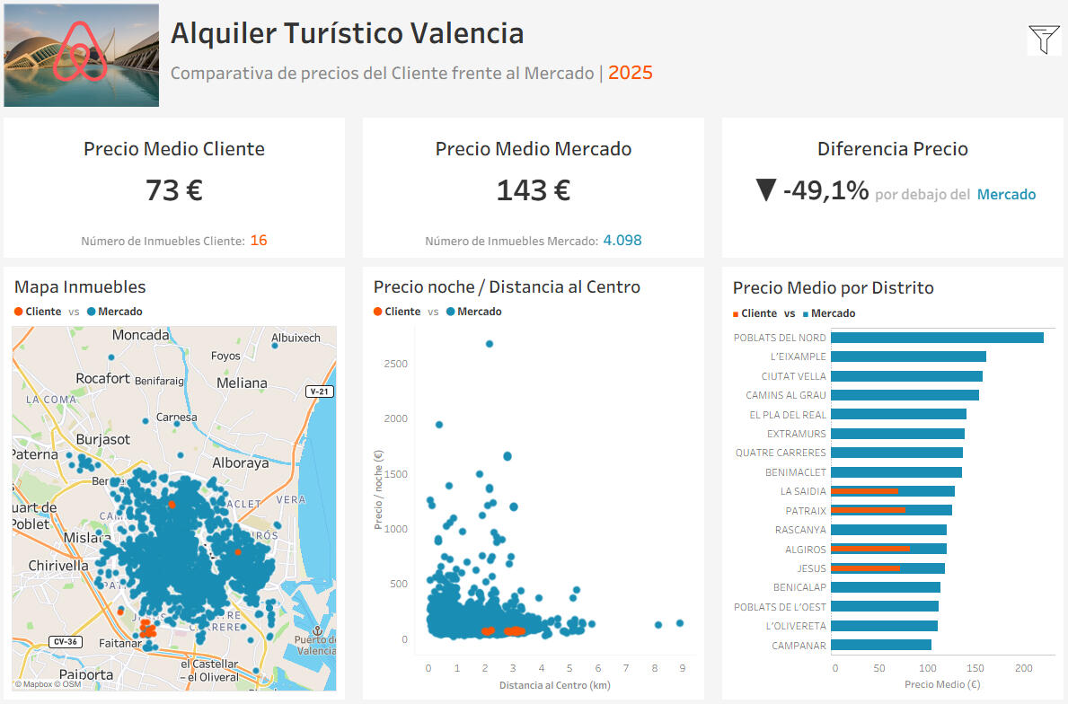The width and height of the screenshot is (1068, 704).
Task: Click the market properties count 4.098
Action: 622,241
